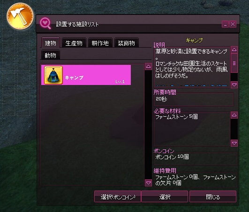Click the 閉じる button
Screen dimensions: 249x212
(x=213, y=197)
